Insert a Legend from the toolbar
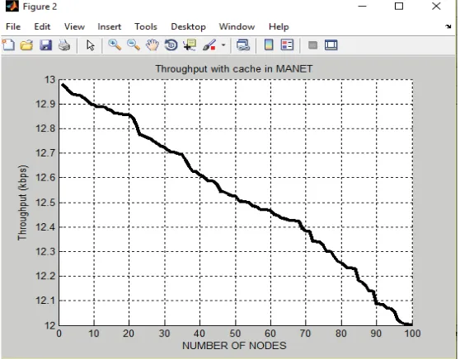 (287, 45)
